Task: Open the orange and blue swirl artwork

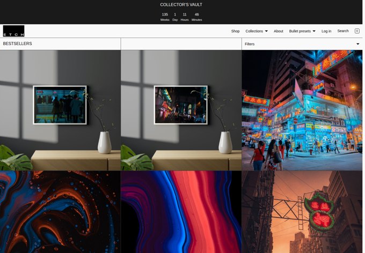Action: (x=60, y=212)
